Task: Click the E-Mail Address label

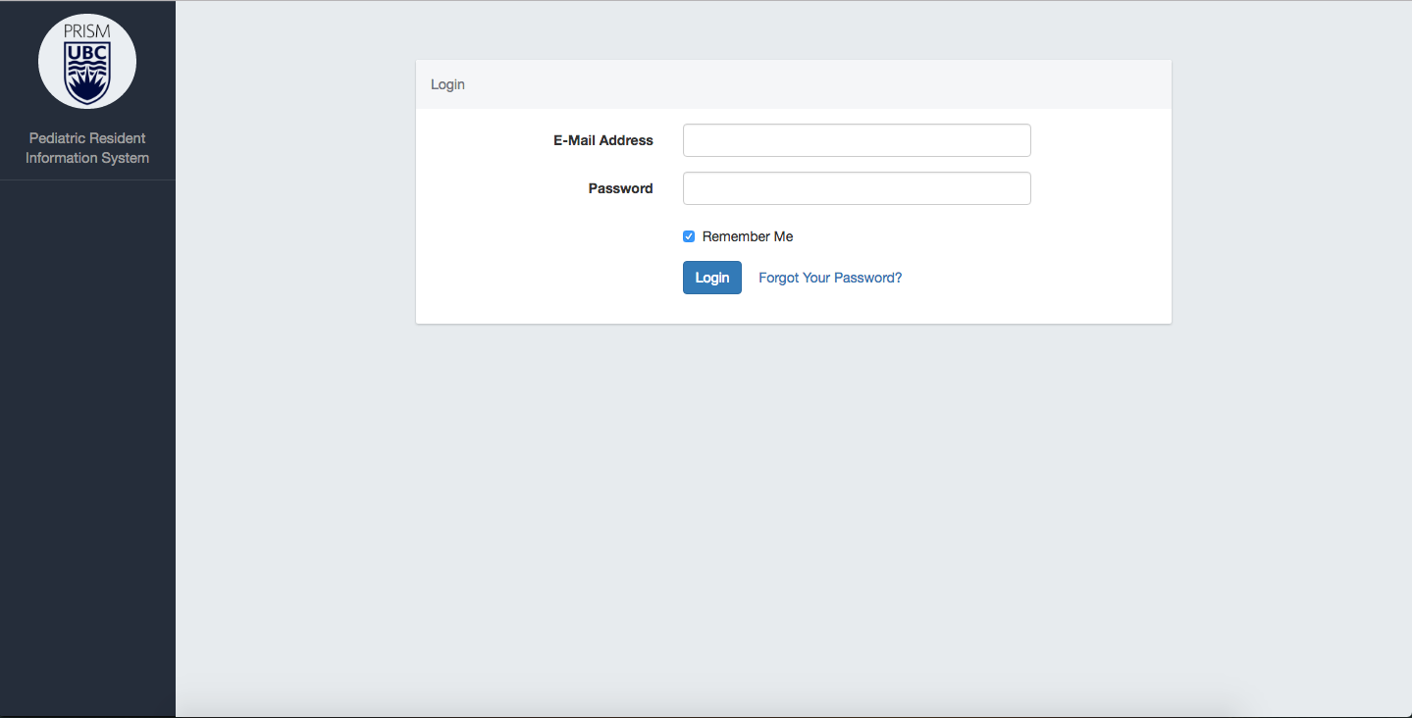Action: [x=603, y=140]
